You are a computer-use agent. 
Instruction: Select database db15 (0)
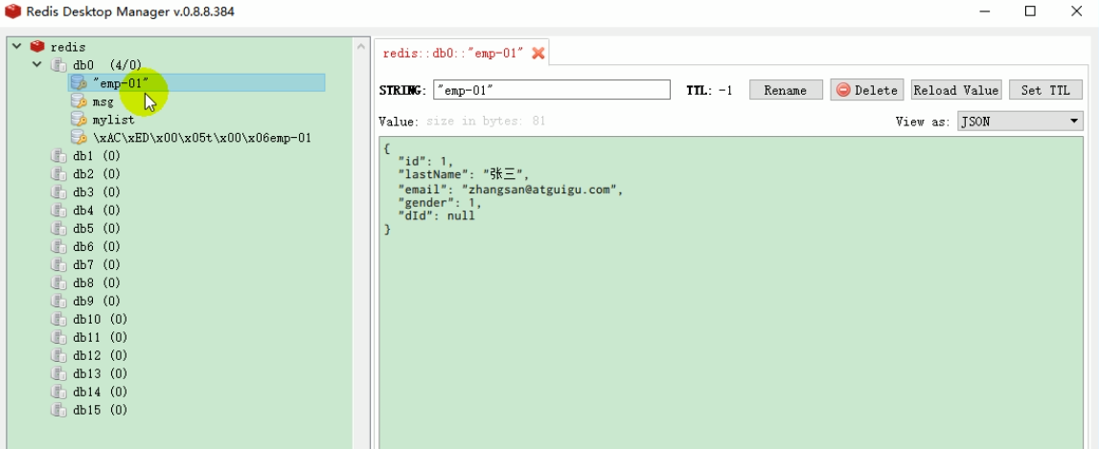point(101,411)
